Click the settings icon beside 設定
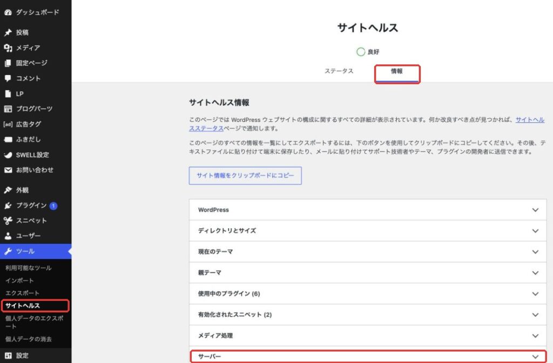This screenshot has height=363, width=553. click(8, 355)
